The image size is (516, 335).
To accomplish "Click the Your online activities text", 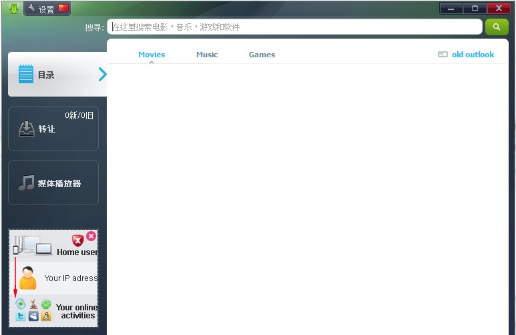I will [x=77, y=311].
